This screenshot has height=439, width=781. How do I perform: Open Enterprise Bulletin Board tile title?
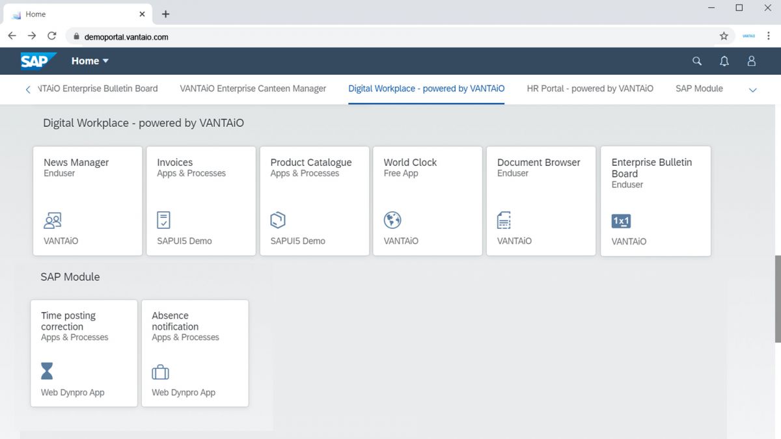pyautogui.click(x=651, y=168)
